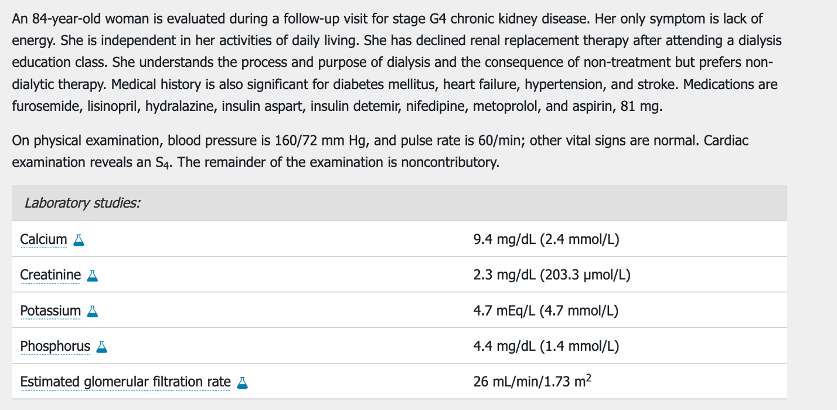Open the Estimated glomerular filtration rate link

pos(125,382)
